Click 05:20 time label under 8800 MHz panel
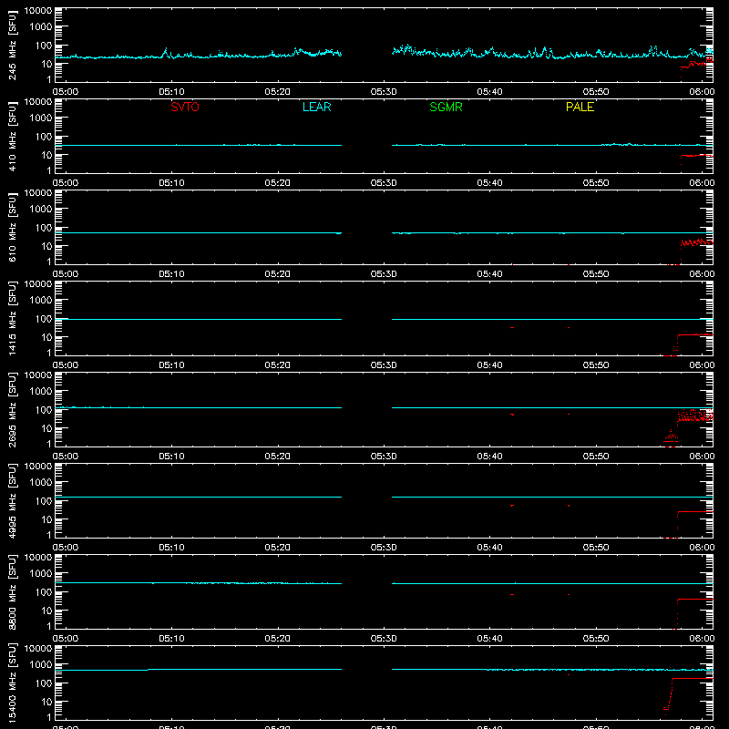The height and width of the screenshot is (729, 729). 278,639
